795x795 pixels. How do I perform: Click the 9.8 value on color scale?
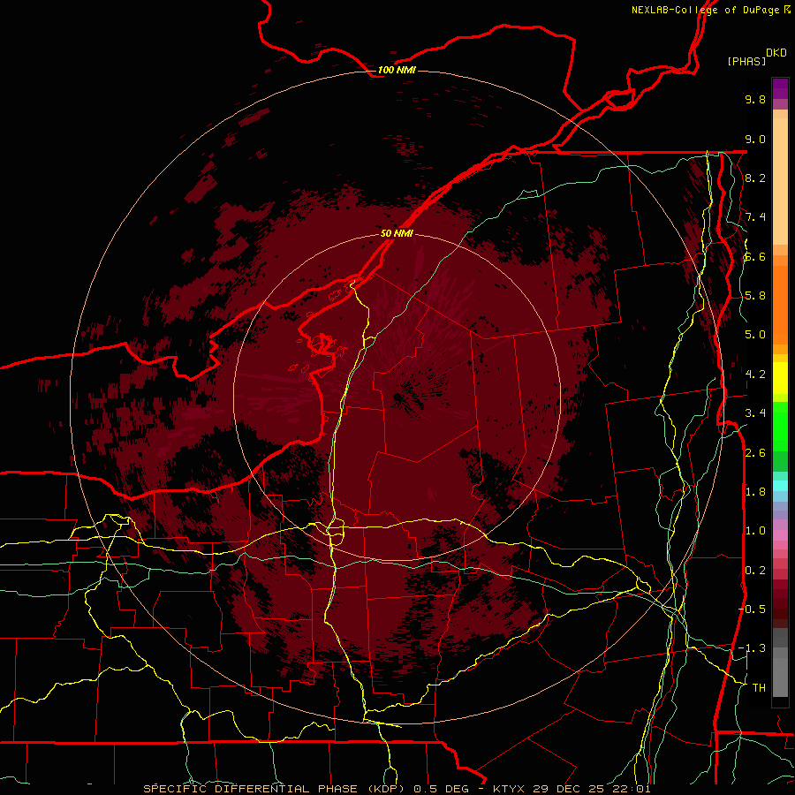pos(755,99)
